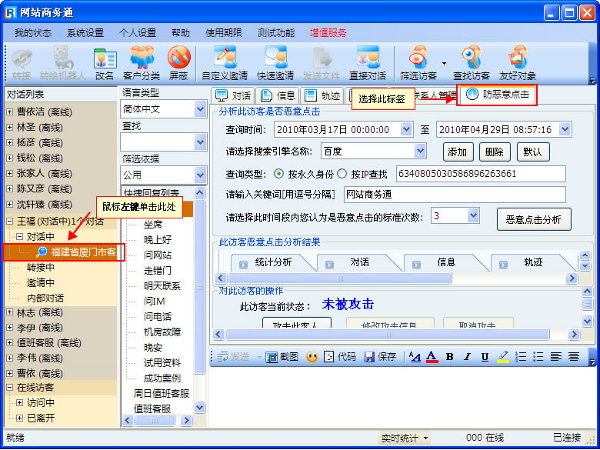
Task: Toggle underline U formatting
Action: (485, 357)
